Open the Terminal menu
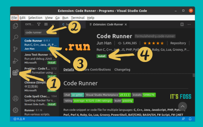The image size is (203, 127). pos(78,18)
